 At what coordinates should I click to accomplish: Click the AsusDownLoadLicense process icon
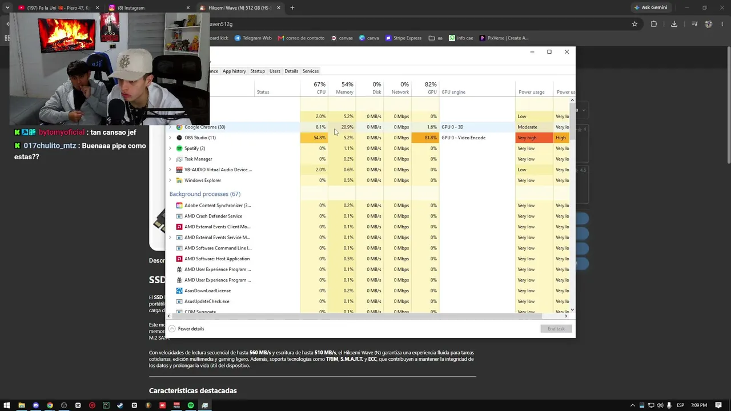(179, 291)
